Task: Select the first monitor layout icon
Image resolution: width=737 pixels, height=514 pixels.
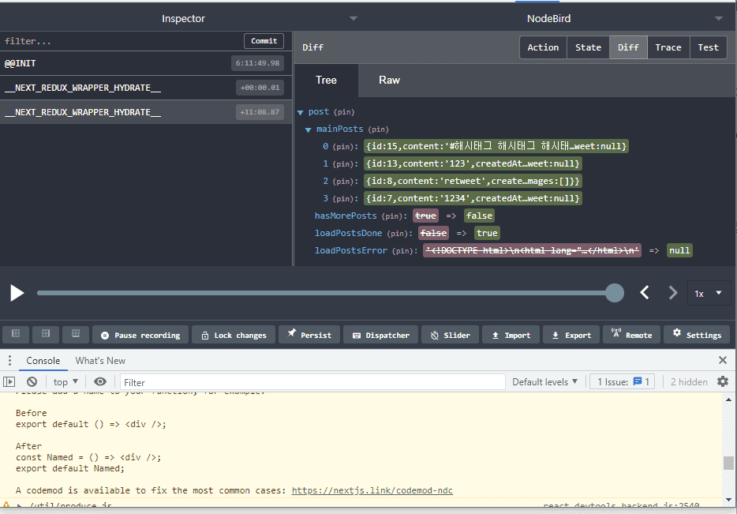Action: coord(16,335)
